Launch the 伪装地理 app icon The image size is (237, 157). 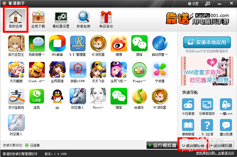[37, 44]
